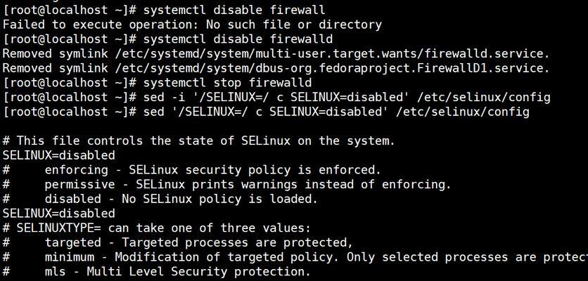Click the 'systemctl disable firewalld' command
Viewport: 588px width, 281px height.
(238, 39)
